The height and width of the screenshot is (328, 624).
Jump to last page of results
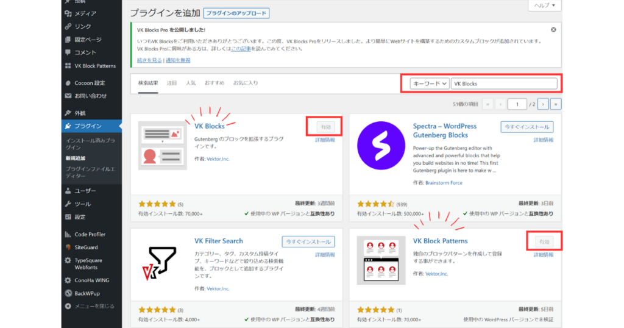[x=556, y=104]
